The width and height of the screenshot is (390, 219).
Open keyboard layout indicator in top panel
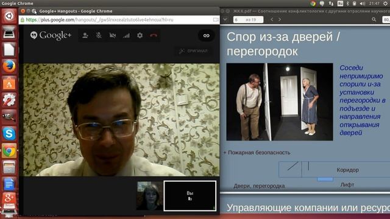[x=340, y=3]
